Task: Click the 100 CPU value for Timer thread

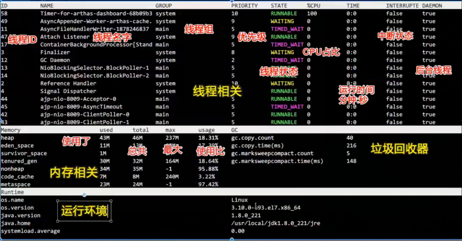Action: click(x=312, y=14)
